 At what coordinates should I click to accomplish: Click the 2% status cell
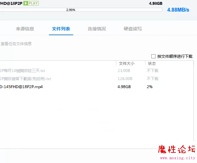click(x=150, y=87)
